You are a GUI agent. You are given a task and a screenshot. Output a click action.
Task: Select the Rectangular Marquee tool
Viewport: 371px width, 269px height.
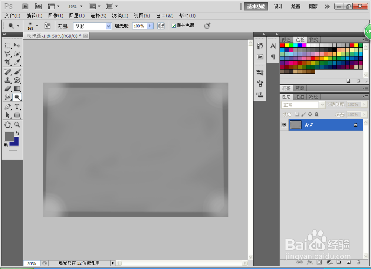click(7, 45)
